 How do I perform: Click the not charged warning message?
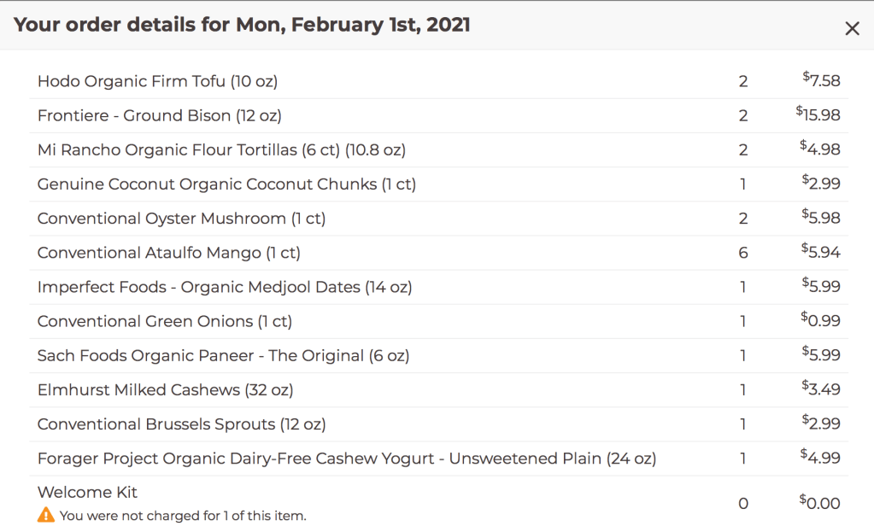tap(183, 515)
